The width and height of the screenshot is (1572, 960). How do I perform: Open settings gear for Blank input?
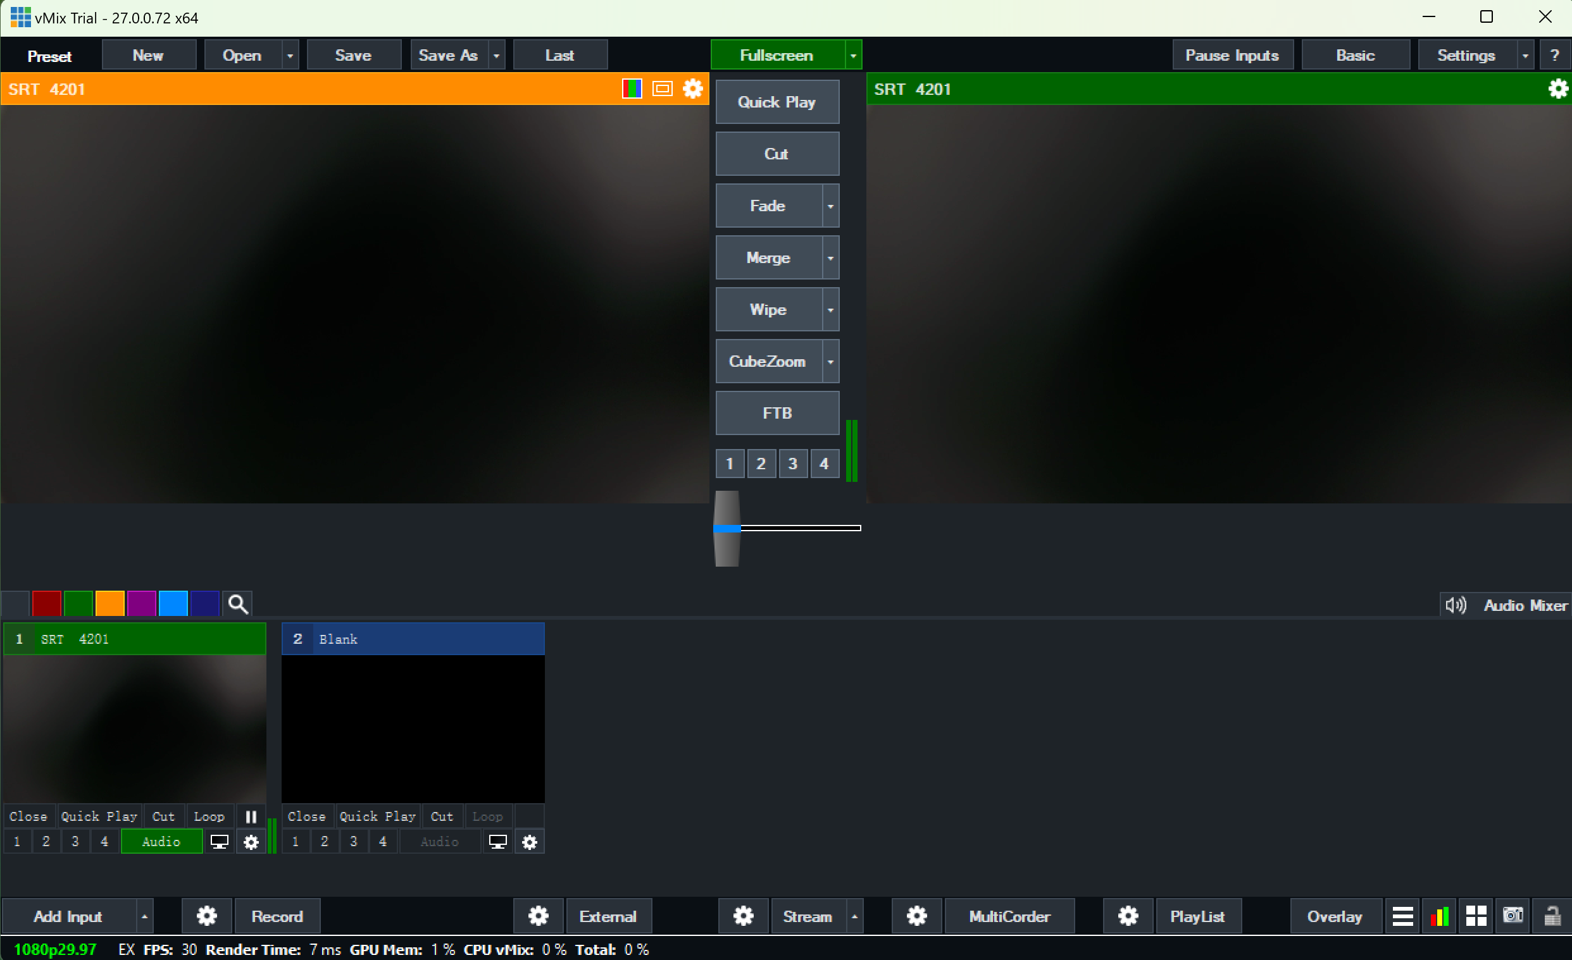pyautogui.click(x=529, y=842)
